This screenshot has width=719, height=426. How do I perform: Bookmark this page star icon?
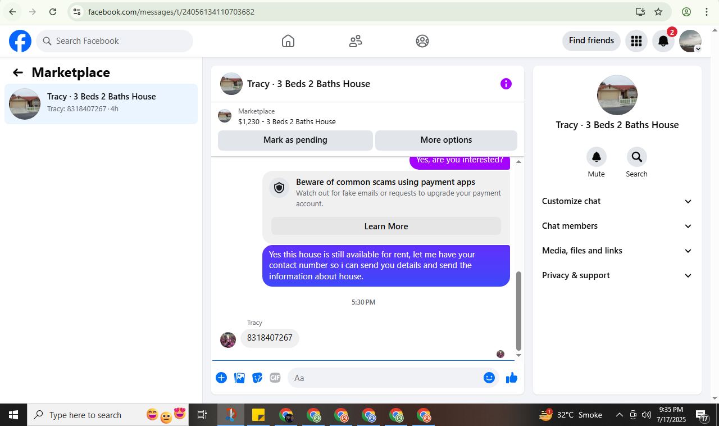[x=658, y=12]
